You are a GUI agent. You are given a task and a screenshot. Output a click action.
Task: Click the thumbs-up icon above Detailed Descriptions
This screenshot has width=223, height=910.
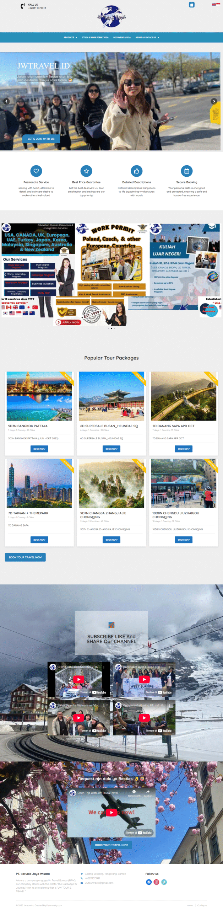tap(137, 171)
